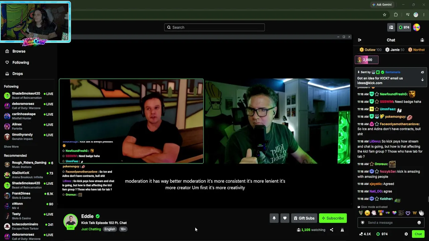Click the Ask Gemini button
The height and width of the screenshot is (241, 429).
point(382,5)
